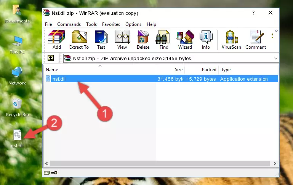
Task: Open the View file tool
Action: tap(122, 40)
